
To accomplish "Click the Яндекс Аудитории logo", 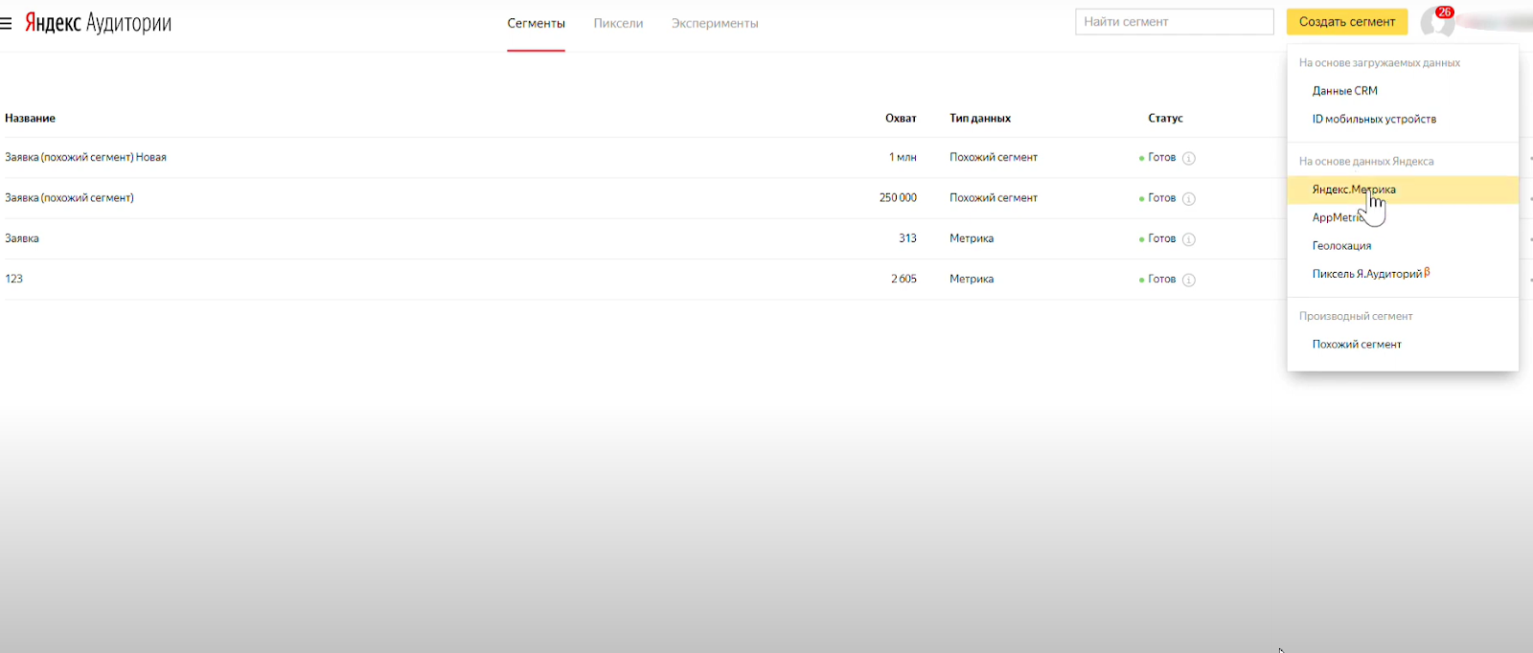I will point(98,23).
